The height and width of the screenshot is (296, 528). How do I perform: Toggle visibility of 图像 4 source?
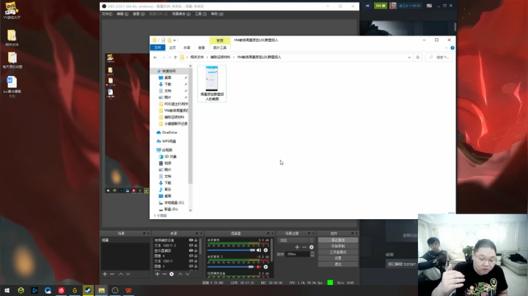click(191, 256)
